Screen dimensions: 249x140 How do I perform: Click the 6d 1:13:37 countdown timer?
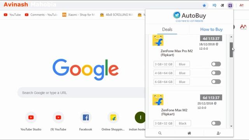[x=211, y=98]
